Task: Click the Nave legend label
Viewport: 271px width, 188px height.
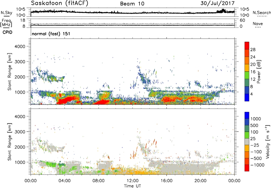Action: coord(258,23)
